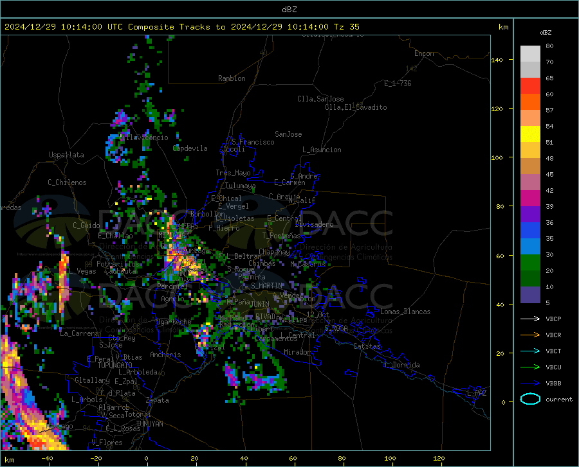
Task: Click the Catitas map label
Action: (367, 346)
